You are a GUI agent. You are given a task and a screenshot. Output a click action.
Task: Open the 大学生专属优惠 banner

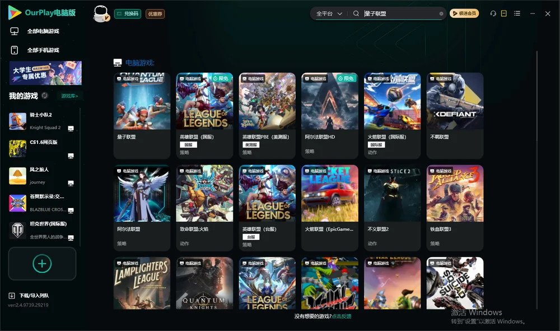point(45,73)
